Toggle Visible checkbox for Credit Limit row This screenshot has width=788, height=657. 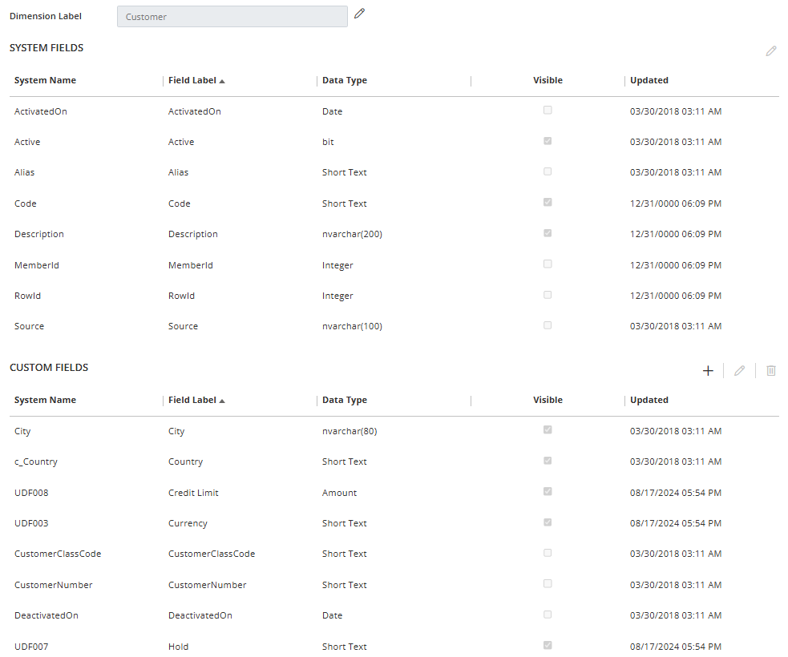548,492
